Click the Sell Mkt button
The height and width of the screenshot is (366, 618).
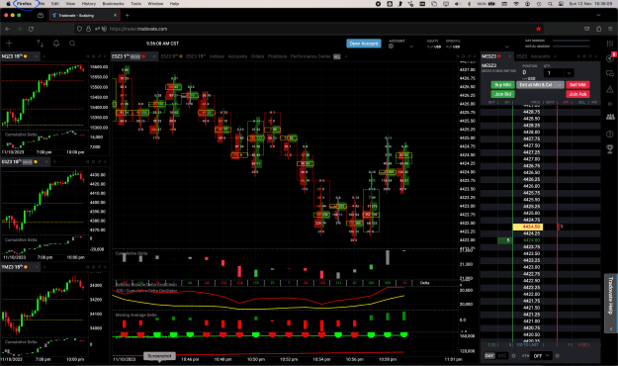click(577, 85)
